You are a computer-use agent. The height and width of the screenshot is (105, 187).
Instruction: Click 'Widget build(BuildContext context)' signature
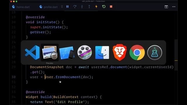(x=62, y=97)
